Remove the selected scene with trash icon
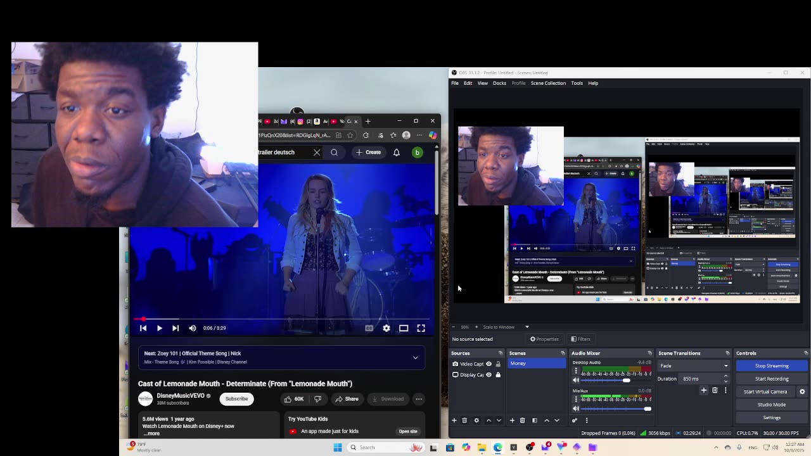This screenshot has height=456, width=811. [522, 421]
